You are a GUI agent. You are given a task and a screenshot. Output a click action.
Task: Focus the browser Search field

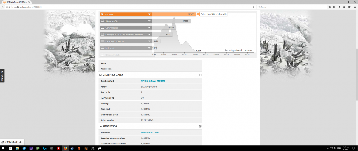coord(292,7)
